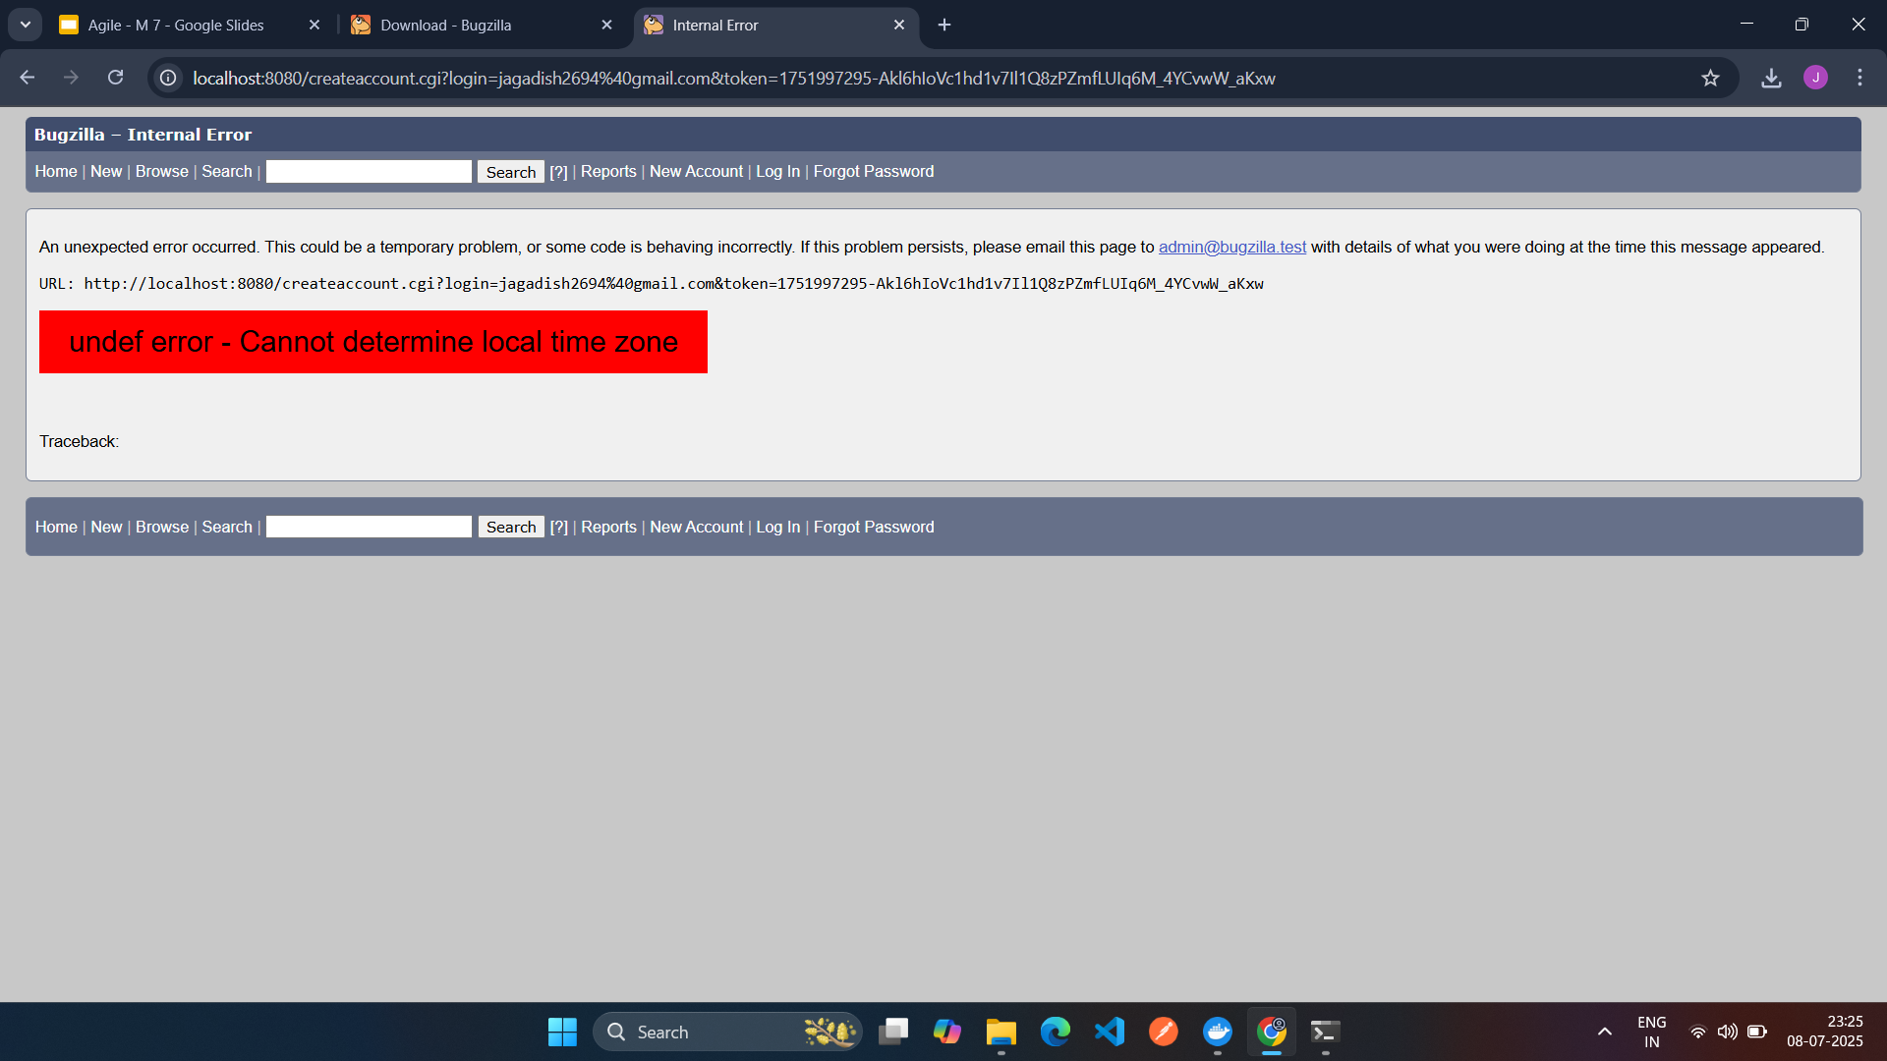Open the Chrome profile avatar J
The height and width of the screenshot is (1061, 1887).
pyautogui.click(x=1815, y=78)
